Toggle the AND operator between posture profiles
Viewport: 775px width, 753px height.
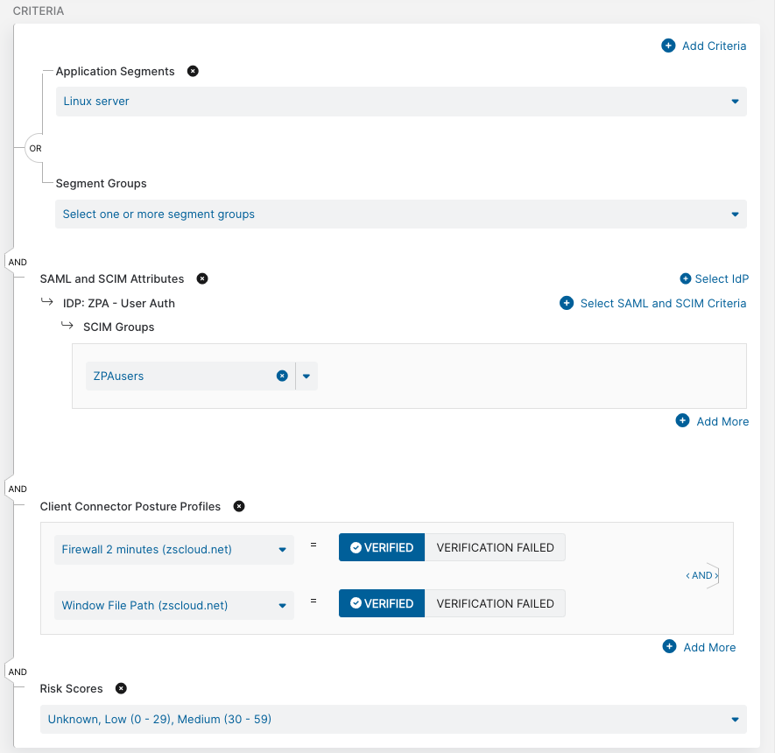coord(702,575)
